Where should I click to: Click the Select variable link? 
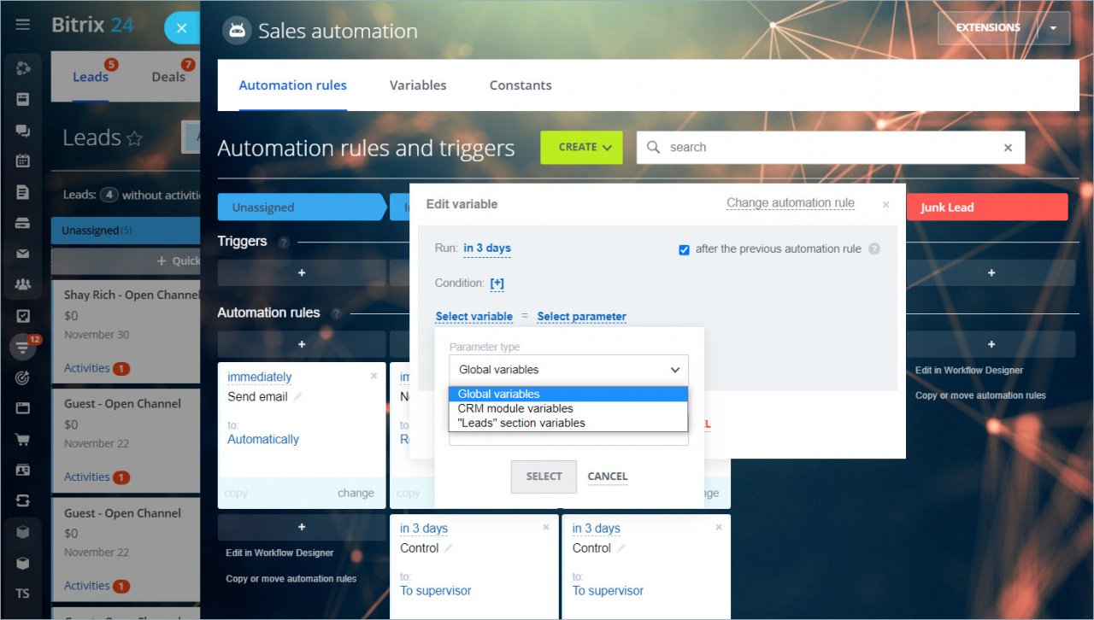tap(474, 317)
